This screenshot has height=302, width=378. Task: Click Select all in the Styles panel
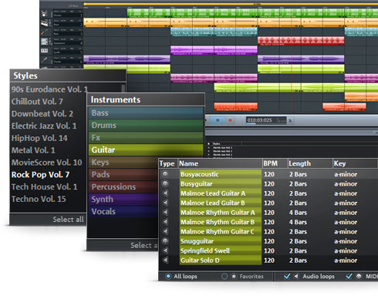pos(68,220)
